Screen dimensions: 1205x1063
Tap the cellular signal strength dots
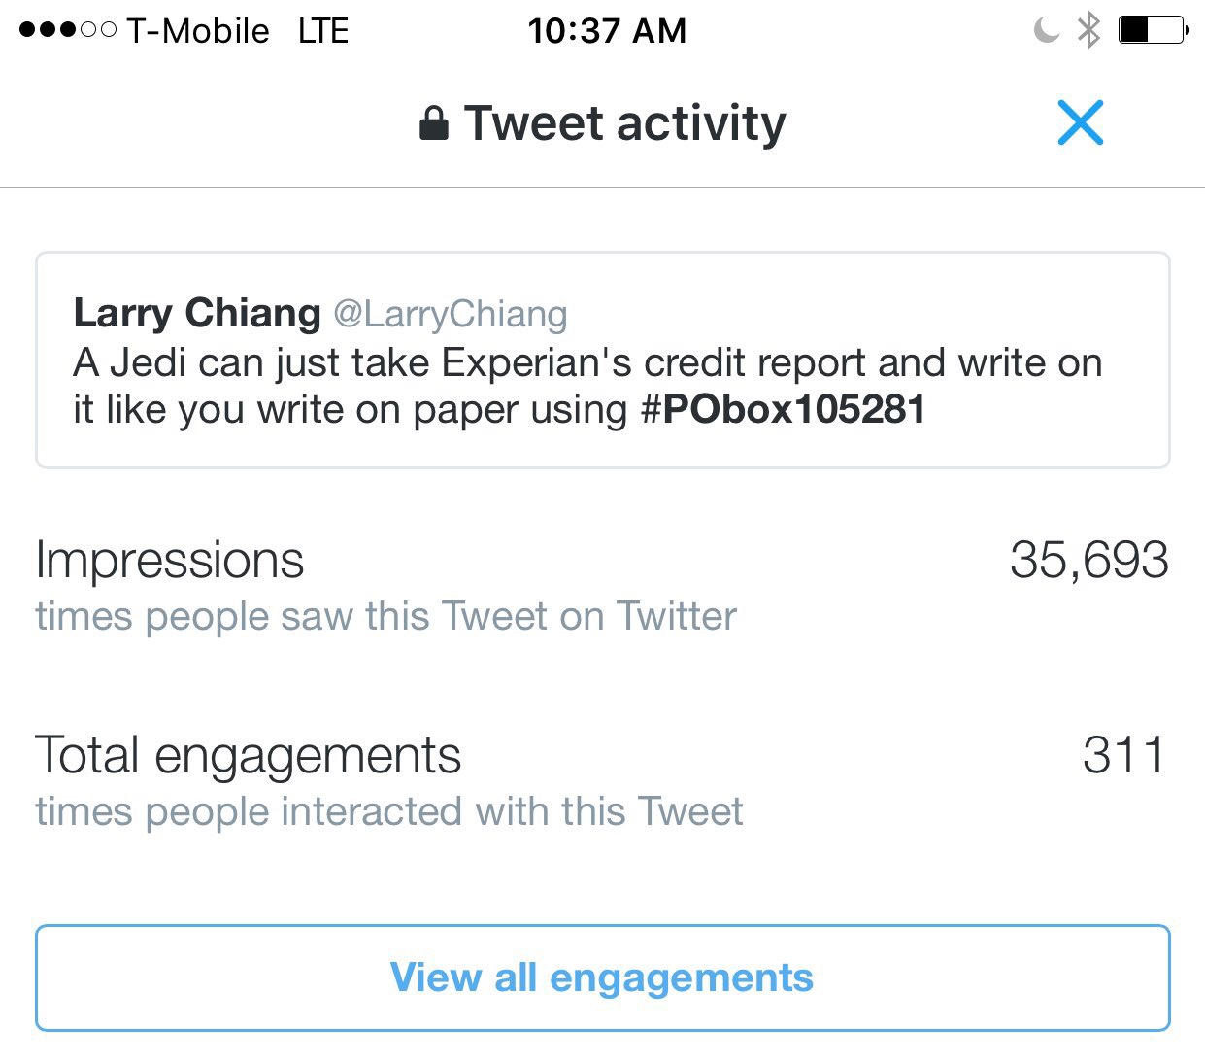pos(67,30)
